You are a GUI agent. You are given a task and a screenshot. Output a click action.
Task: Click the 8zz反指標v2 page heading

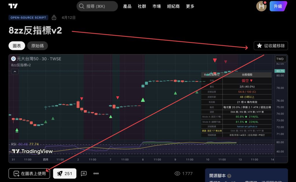coord(35,30)
